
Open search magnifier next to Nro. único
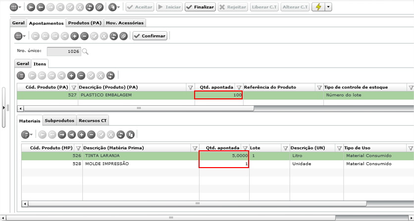tap(85, 52)
